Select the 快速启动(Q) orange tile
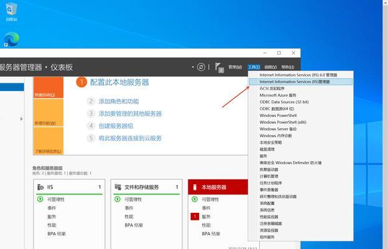The width and height of the screenshot is (388, 249). (x=48, y=87)
